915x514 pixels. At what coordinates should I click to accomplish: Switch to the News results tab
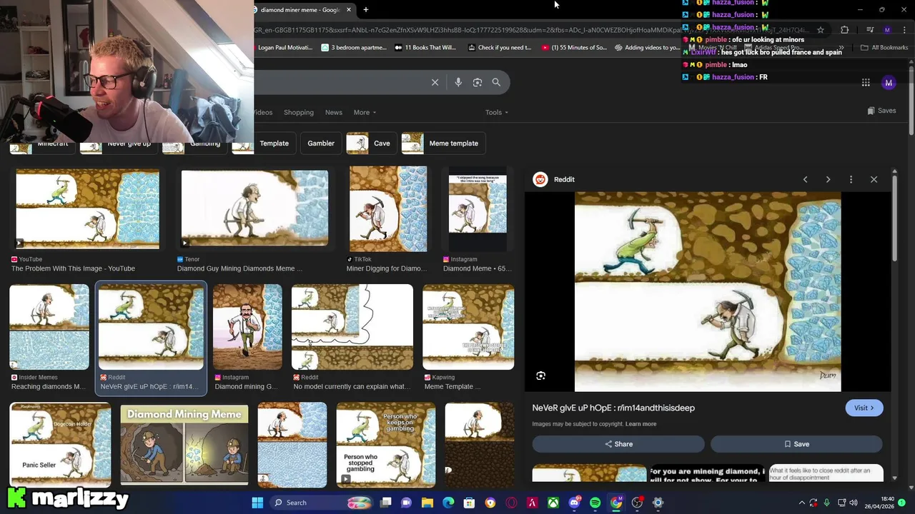click(x=334, y=112)
